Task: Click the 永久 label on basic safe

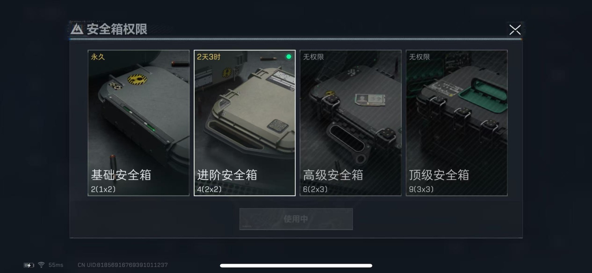Action: point(98,57)
